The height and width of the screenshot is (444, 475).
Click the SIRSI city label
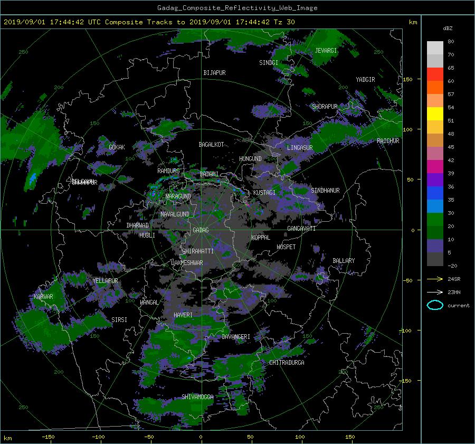coord(119,320)
